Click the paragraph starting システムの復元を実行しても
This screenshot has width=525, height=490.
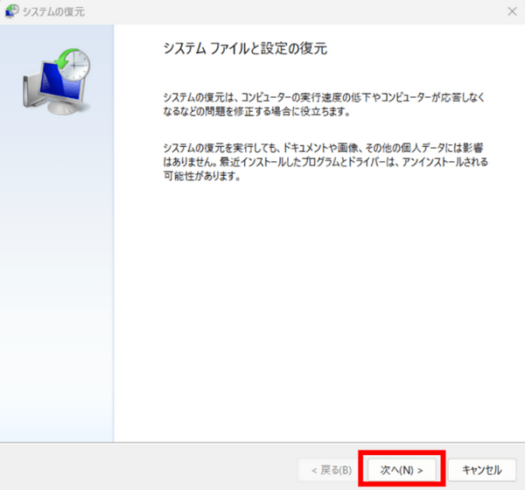click(x=325, y=162)
